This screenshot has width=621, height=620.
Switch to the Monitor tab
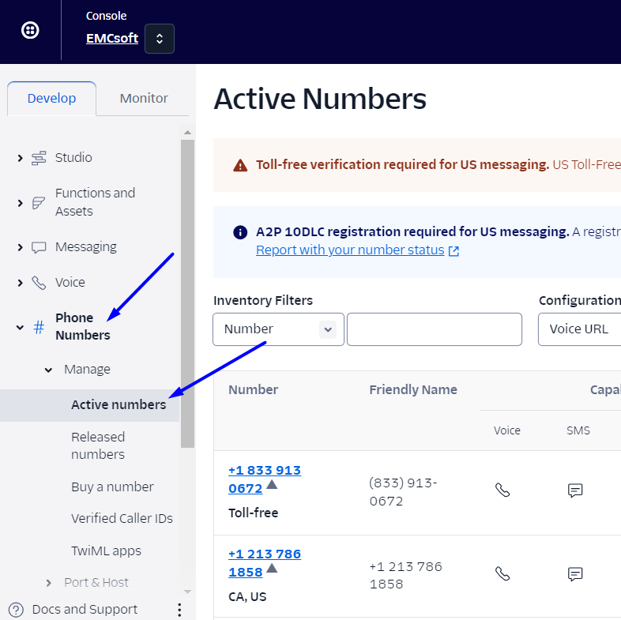144,99
